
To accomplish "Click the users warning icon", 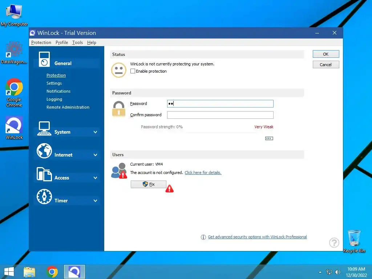I will (119, 171).
